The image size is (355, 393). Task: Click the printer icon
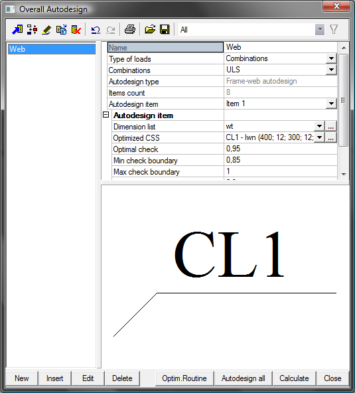coord(130,30)
